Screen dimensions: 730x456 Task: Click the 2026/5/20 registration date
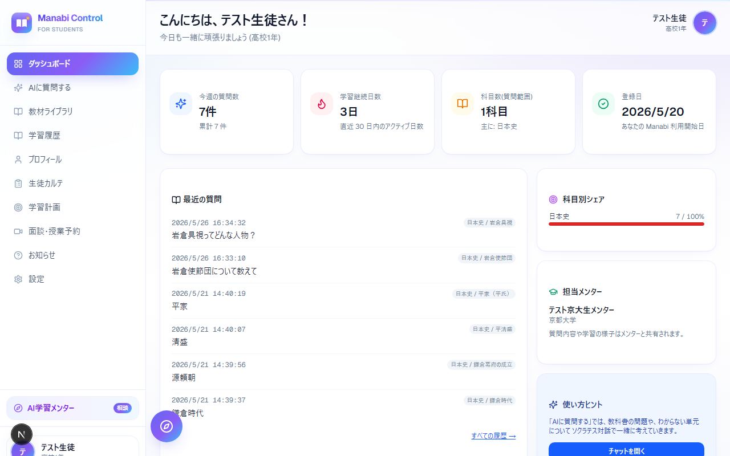(653, 112)
